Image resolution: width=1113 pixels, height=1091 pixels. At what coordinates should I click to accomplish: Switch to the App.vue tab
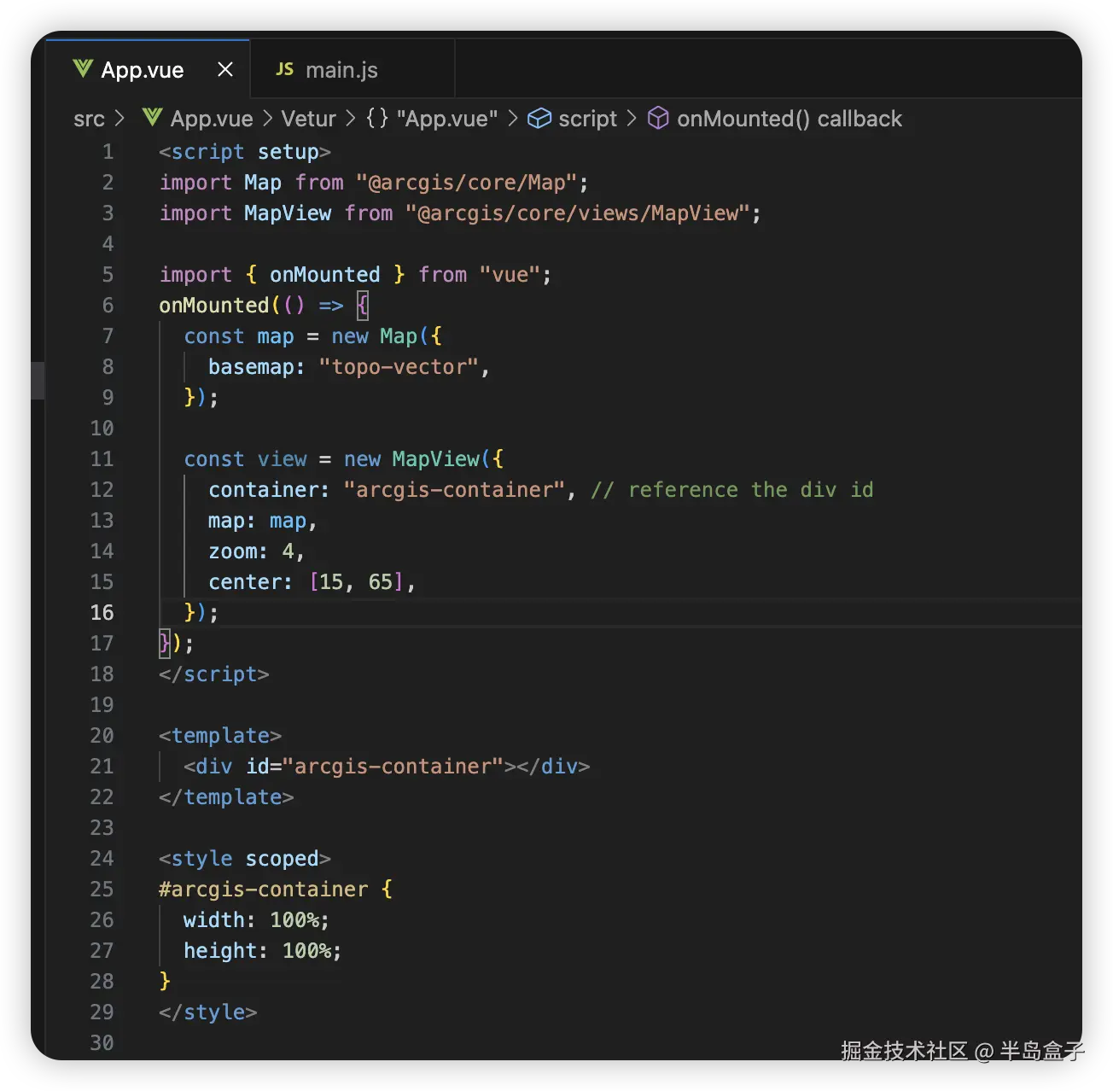tap(147, 69)
